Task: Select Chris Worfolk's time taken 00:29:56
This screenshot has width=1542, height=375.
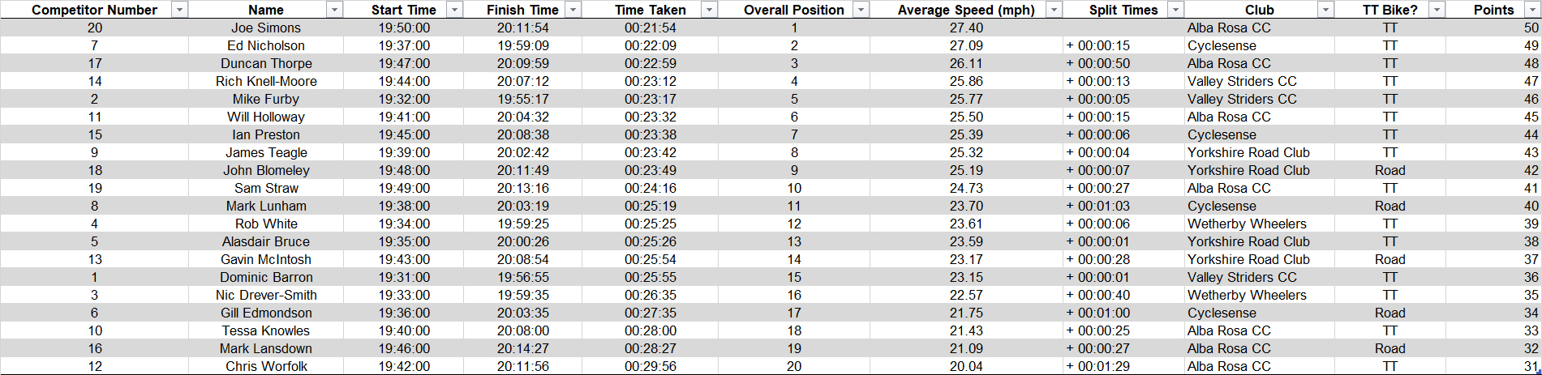Action: coord(650,366)
